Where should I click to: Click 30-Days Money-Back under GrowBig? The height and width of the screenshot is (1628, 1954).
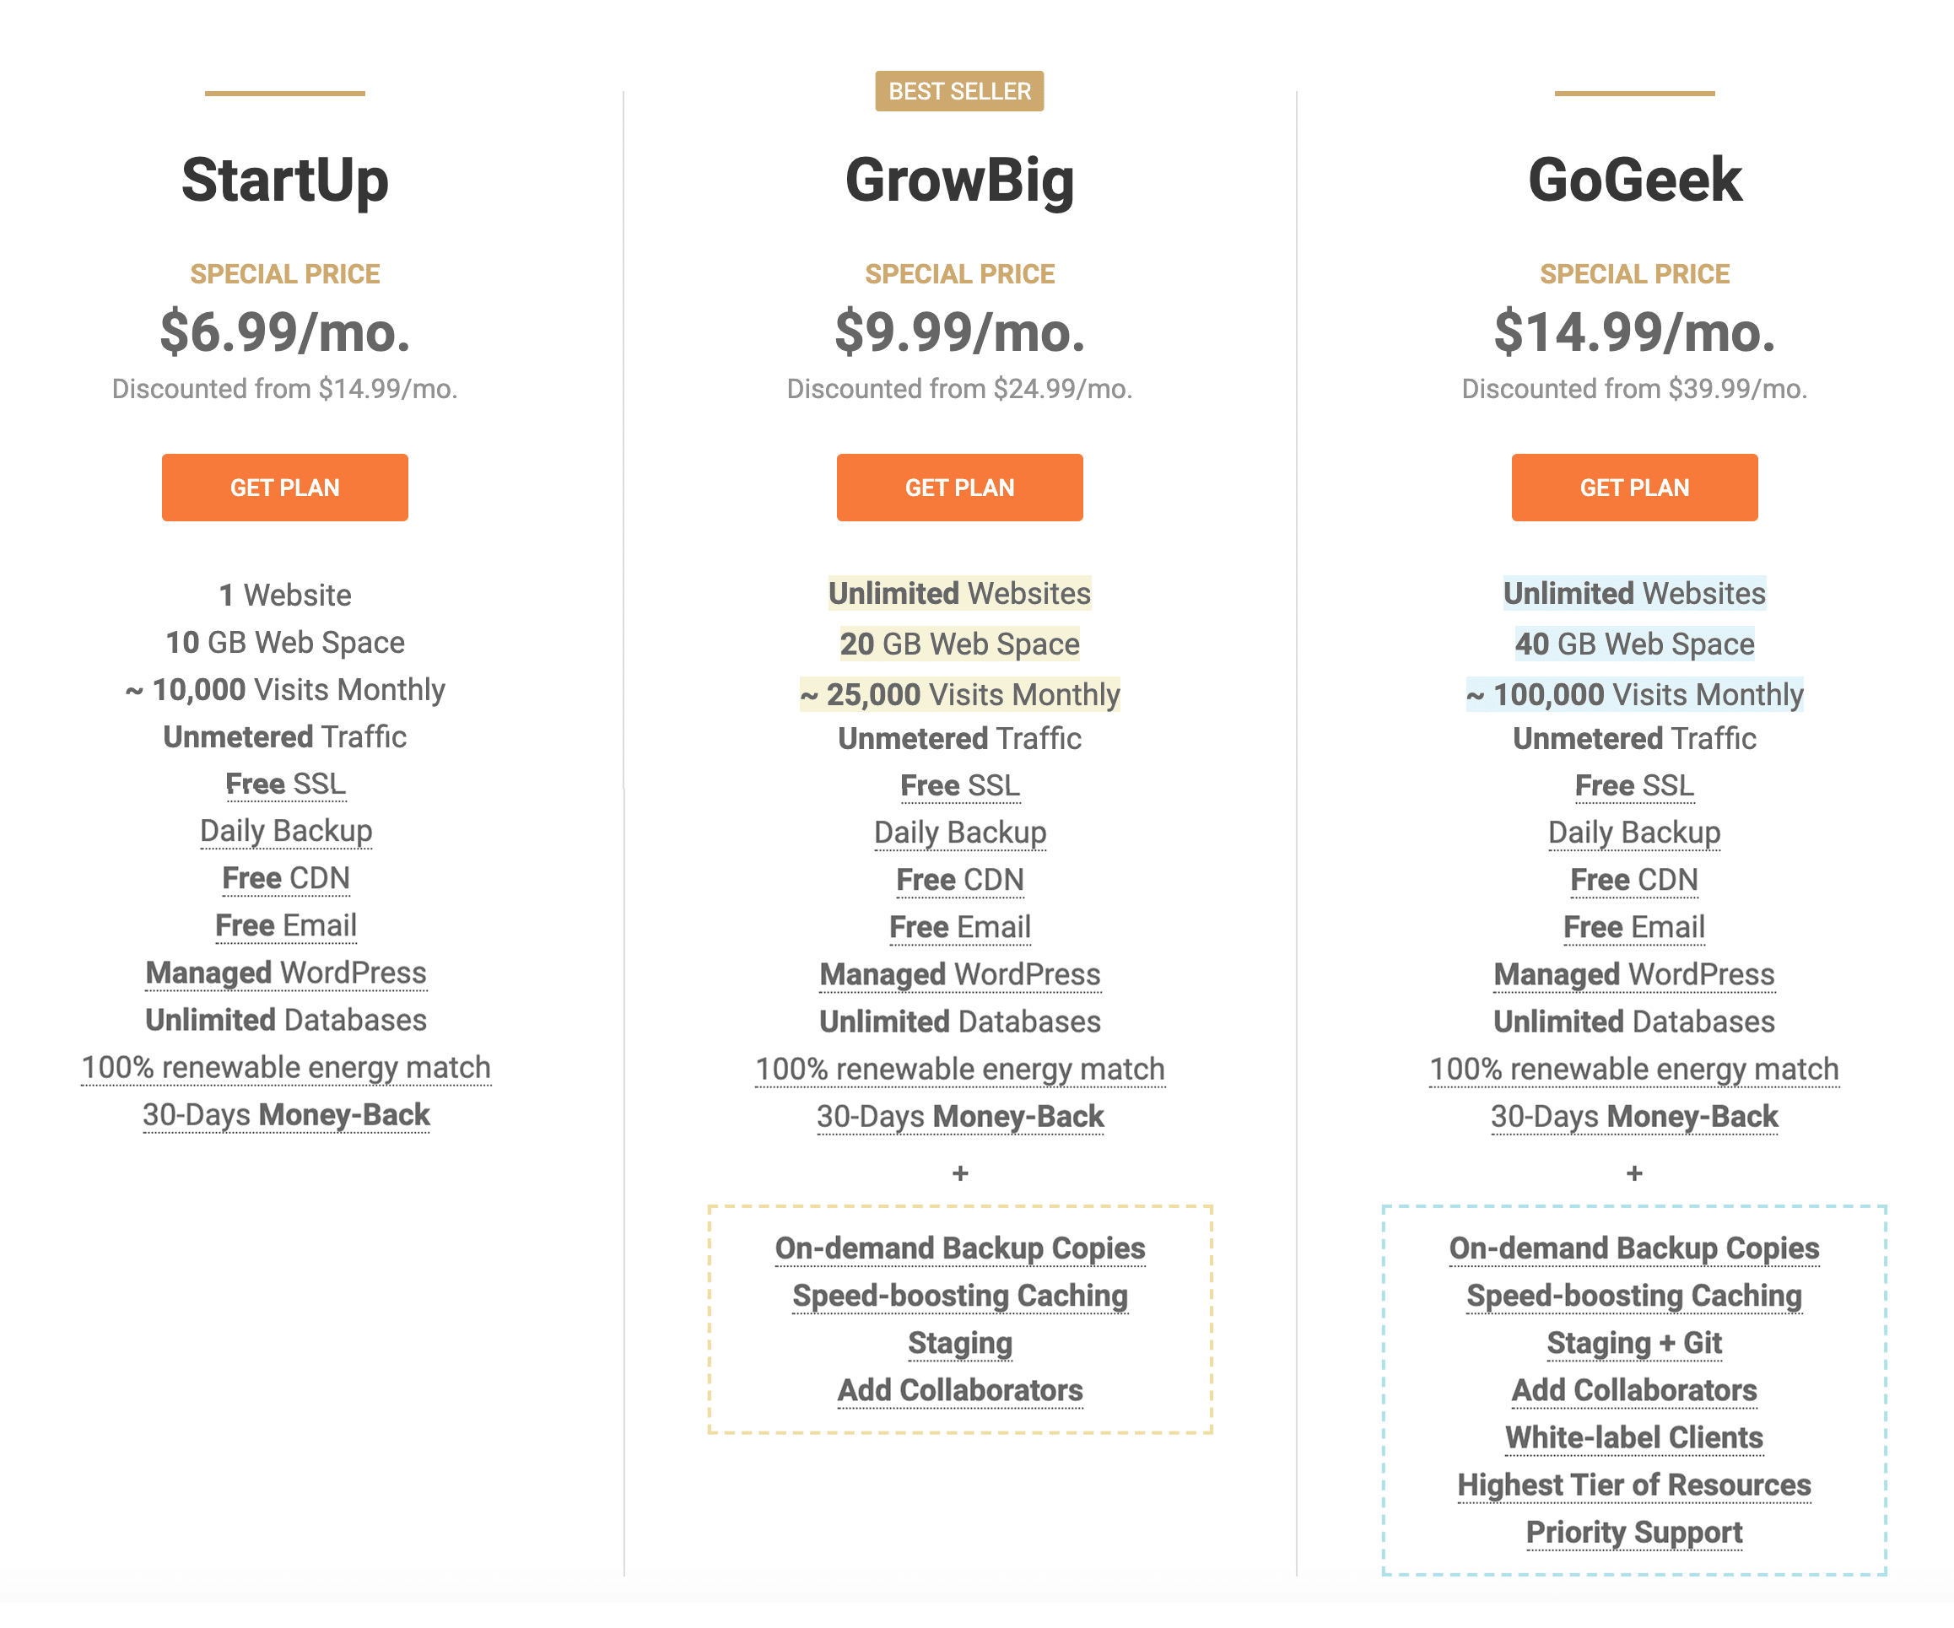coord(960,1116)
